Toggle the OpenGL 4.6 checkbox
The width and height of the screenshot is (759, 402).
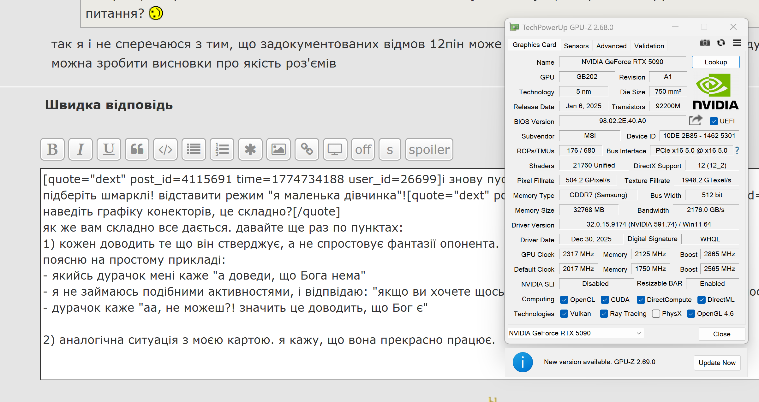coord(691,314)
